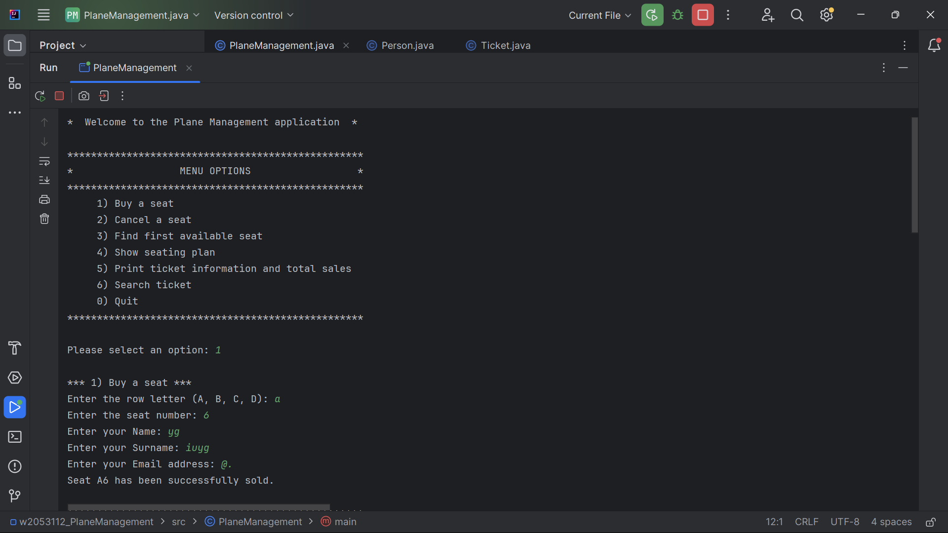This screenshot has height=533, width=948.
Task: Click menu line '3) Find first available seat'
Action: click(x=179, y=236)
